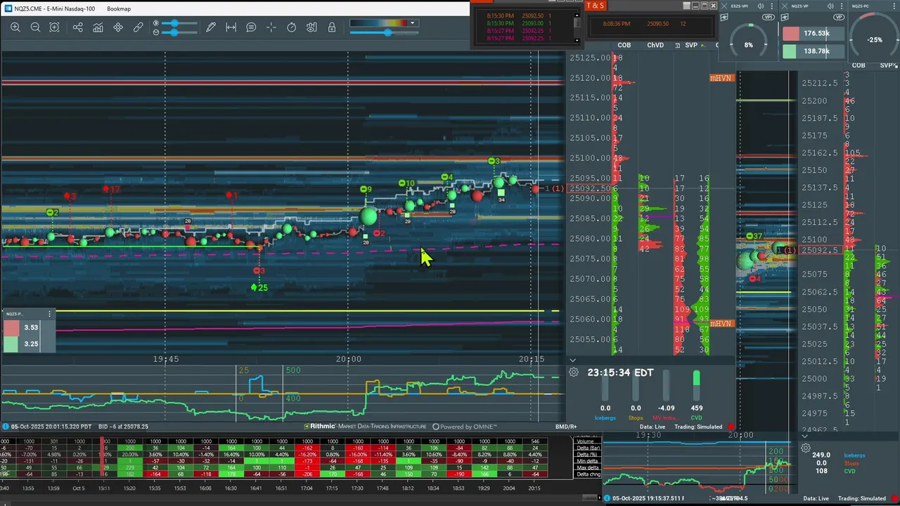This screenshot has height=506, width=900.
Task: Collapse indicator panel chevron above the clock
Action: coord(572,360)
